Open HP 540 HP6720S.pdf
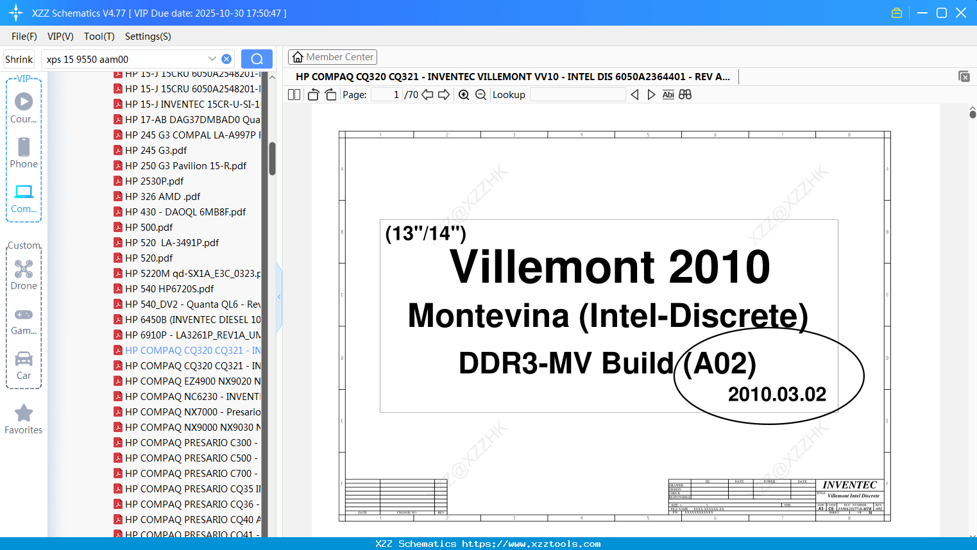The width and height of the screenshot is (977, 550). click(x=164, y=288)
